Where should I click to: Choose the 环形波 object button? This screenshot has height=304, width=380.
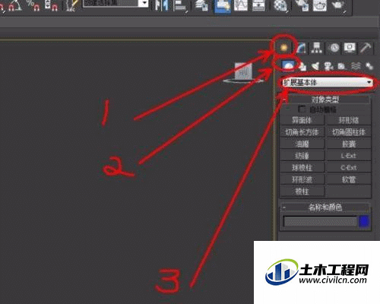pos(302,179)
